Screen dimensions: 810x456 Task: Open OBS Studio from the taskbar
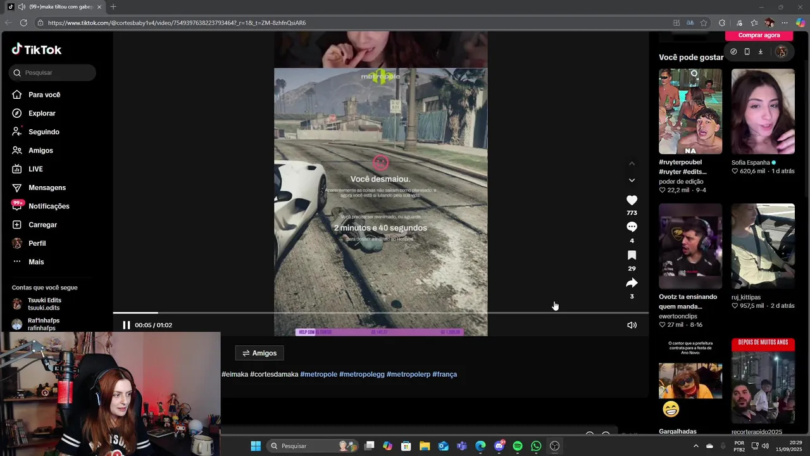click(x=555, y=446)
